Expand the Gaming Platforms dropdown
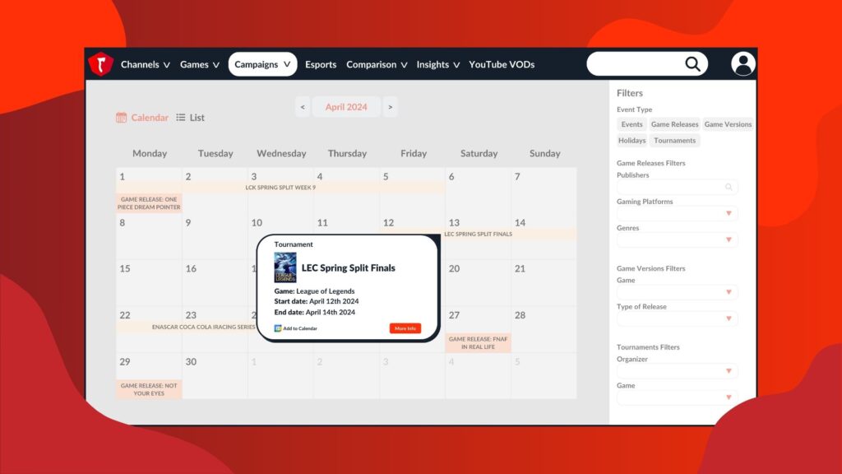Image resolution: width=842 pixels, height=474 pixels. (x=677, y=213)
